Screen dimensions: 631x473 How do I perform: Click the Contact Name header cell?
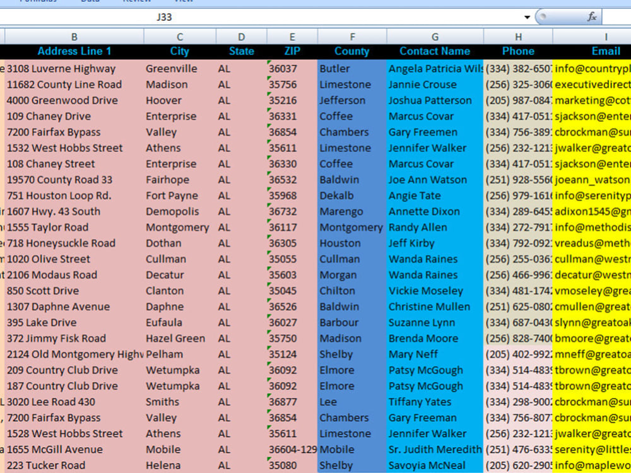click(435, 52)
